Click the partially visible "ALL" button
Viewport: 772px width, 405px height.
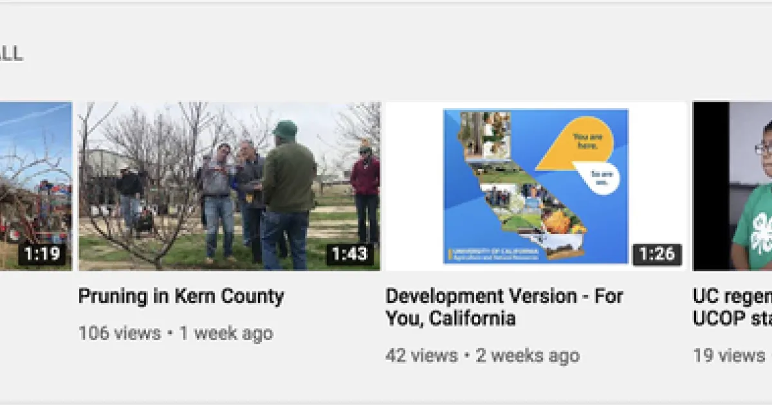coord(11,54)
